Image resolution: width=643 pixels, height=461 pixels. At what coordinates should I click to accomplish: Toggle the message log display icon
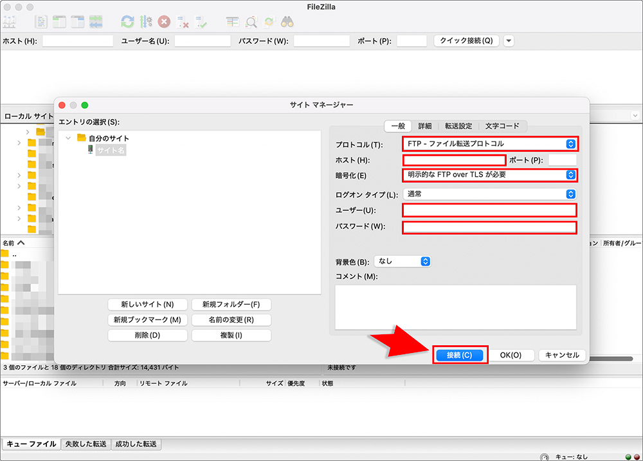coord(41,22)
